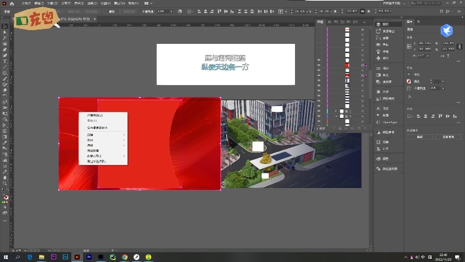This screenshot has width=465, height=262.
Task: Open the 颜色参考 (Color Guide) dock panel
Action: tap(388, 132)
